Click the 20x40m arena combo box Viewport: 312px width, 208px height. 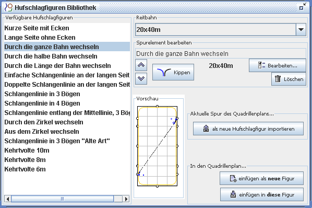pyautogui.click(x=221, y=29)
